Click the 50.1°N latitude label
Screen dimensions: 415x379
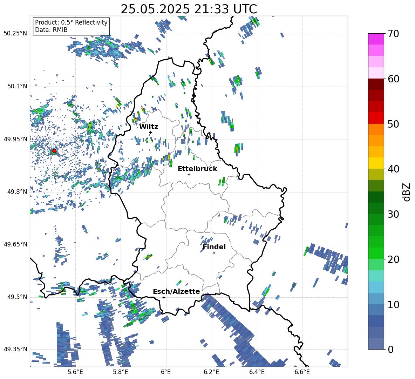coord(17,86)
